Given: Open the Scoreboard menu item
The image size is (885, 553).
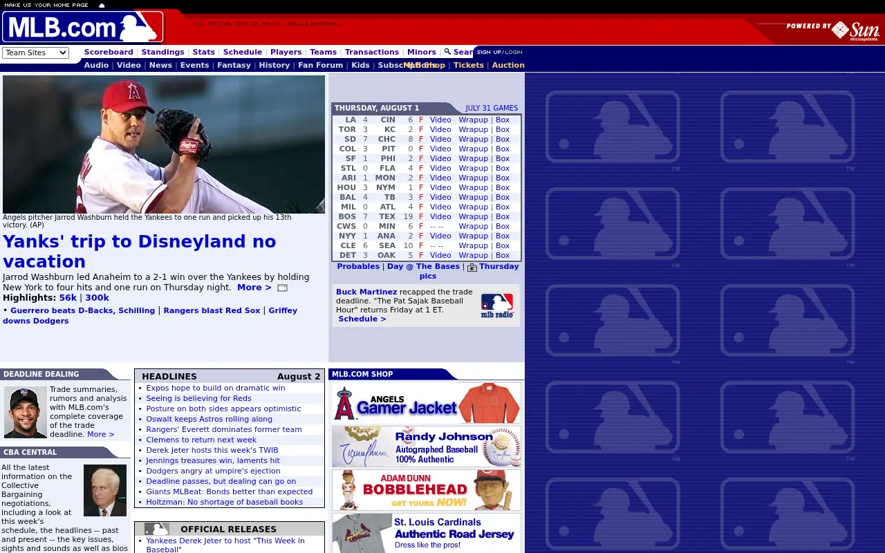Looking at the screenshot, I should point(109,52).
